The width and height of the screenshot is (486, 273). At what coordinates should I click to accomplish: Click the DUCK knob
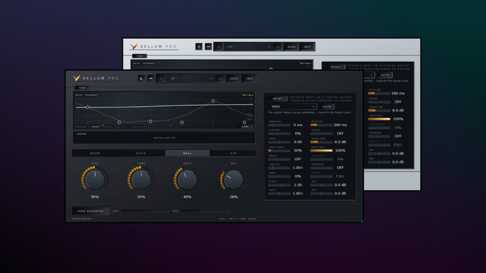click(187, 180)
